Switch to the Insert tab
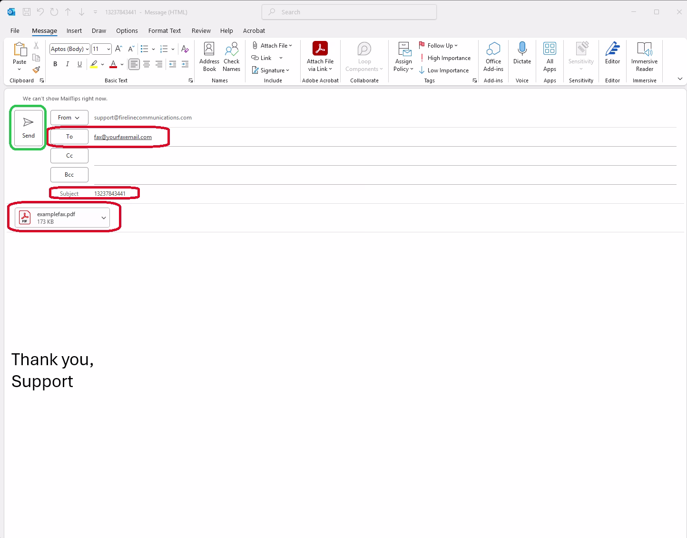Viewport: 687px width, 538px height. click(x=74, y=30)
